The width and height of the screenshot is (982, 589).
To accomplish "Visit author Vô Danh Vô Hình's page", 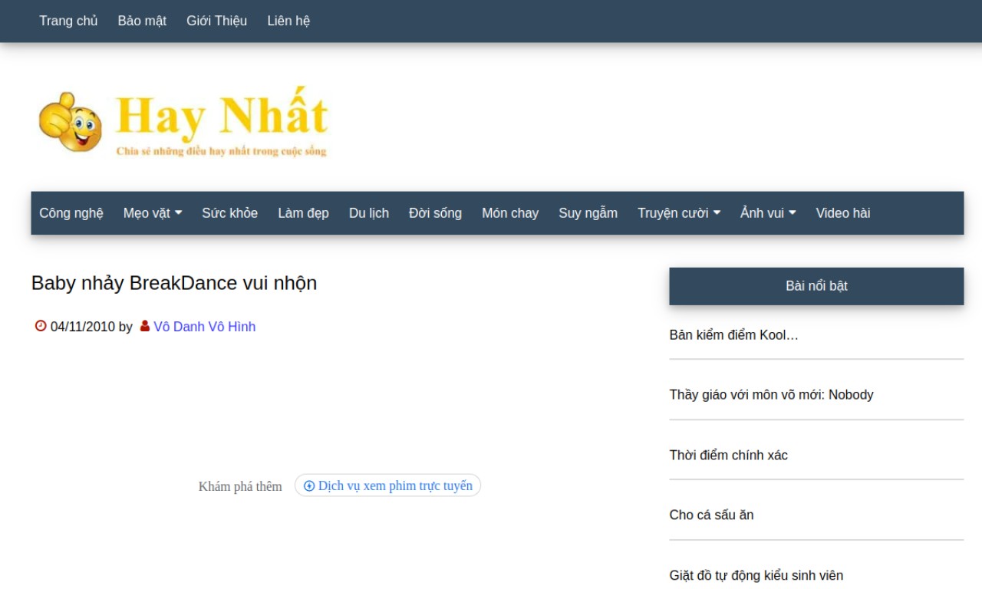I will tap(204, 327).
